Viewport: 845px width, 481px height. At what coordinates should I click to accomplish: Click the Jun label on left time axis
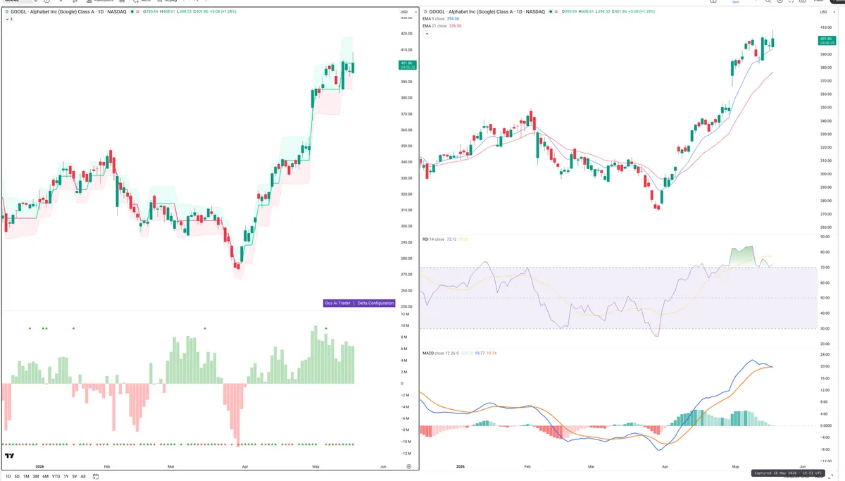383,466
